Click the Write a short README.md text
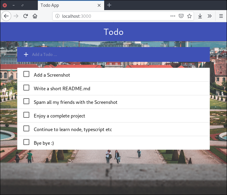The width and height of the screenshot is (227, 195). pos(62,88)
